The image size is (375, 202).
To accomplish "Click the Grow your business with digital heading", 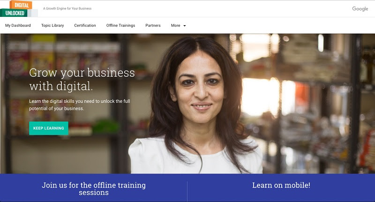I will pyautogui.click(x=82, y=79).
